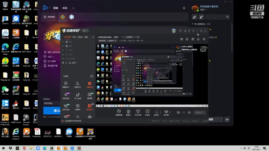
Task: Collapse the Battle.net friends panel arrow
Action: (x=227, y=119)
